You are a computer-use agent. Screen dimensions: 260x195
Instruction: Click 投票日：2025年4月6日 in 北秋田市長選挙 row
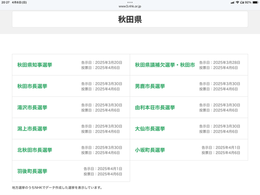coord(100,153)
